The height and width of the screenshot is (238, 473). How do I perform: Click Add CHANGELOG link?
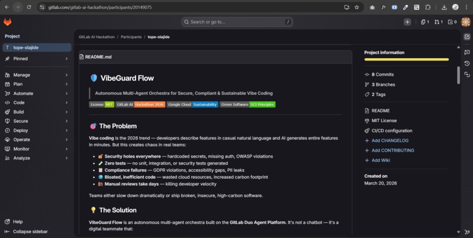386,140
